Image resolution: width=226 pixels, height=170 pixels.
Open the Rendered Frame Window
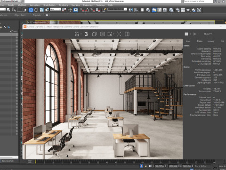click(x=183, y=10)
